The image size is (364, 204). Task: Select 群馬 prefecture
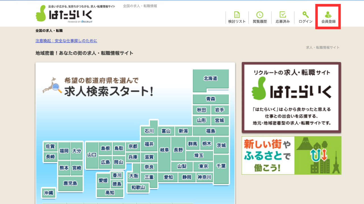coord(193,144)
